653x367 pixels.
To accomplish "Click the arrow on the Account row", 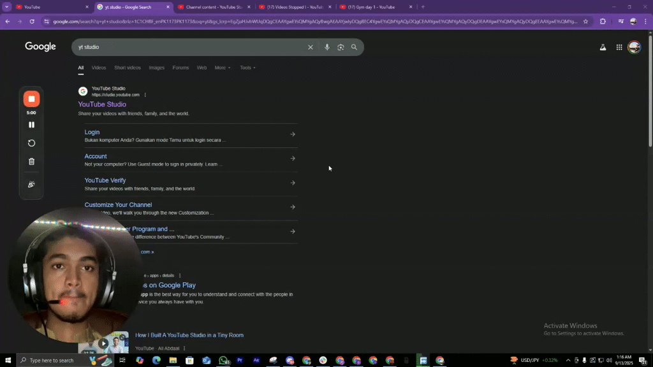I will tap(293, 159).
